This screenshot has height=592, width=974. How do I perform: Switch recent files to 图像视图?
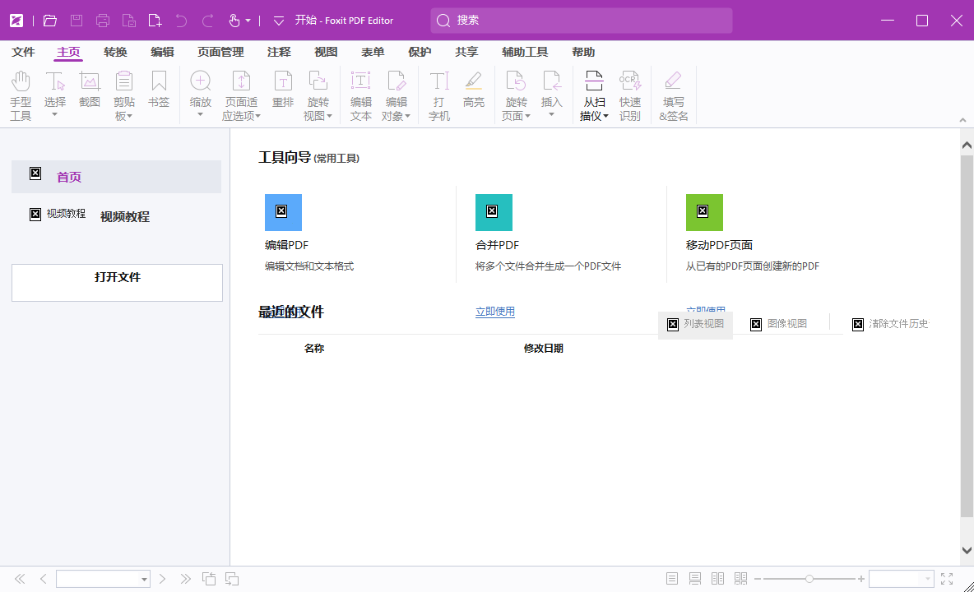pyautogui.click(x=779, y=323)
